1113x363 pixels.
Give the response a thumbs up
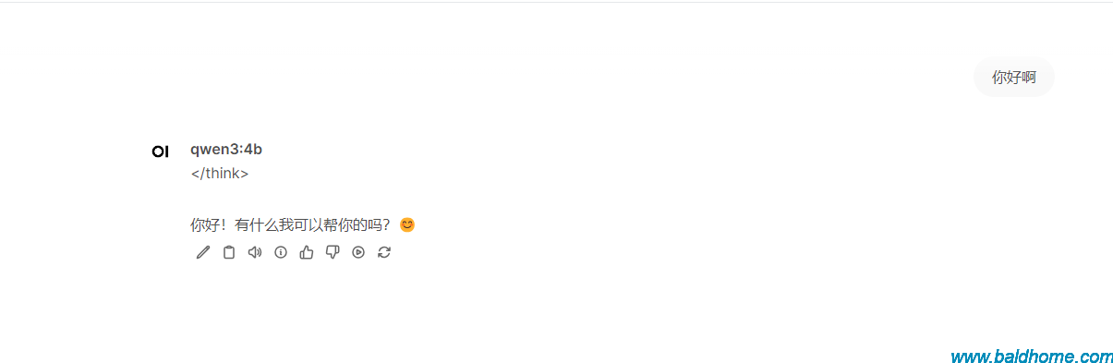pyautogui.click(x=307, y=252)
